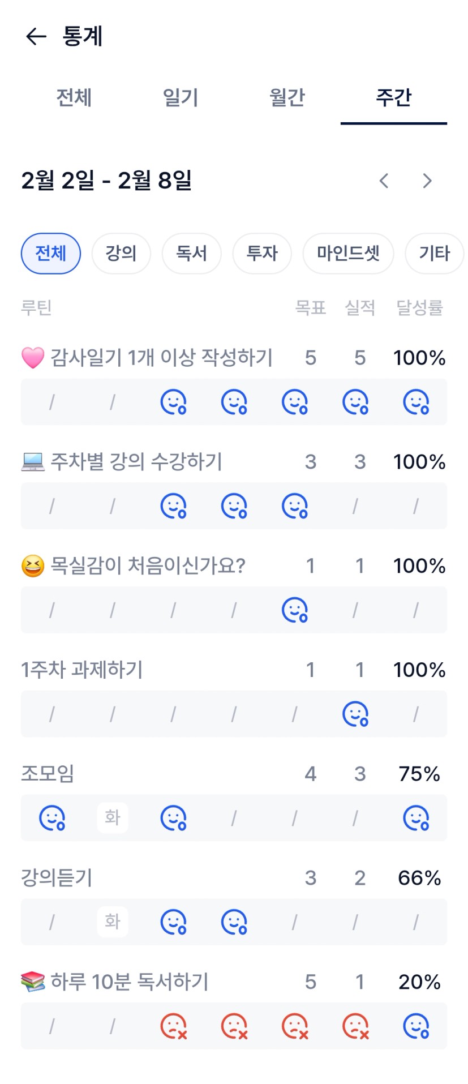The width and height of the screenshot is (468, 1084).
Task: Select the 주간 tab
Action: 393,98
